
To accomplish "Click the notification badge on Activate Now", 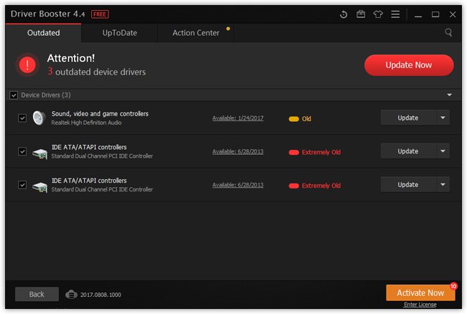I will tap(453, 286).
